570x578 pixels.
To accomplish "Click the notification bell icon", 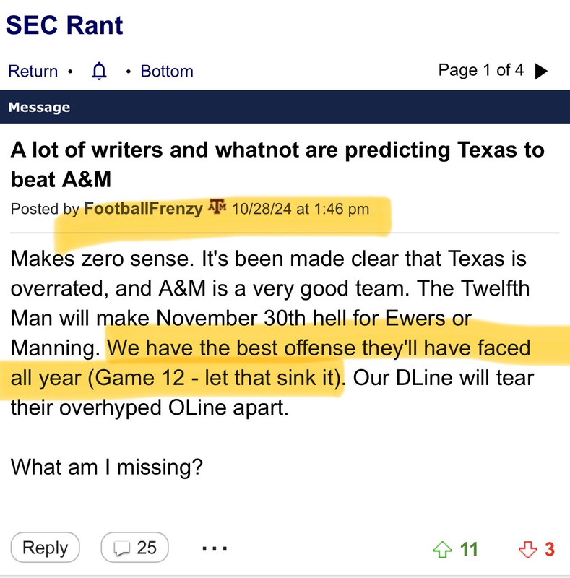I will tap(99, 71).
